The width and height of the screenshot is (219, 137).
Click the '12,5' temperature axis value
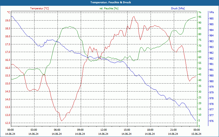tap(8, 123)
